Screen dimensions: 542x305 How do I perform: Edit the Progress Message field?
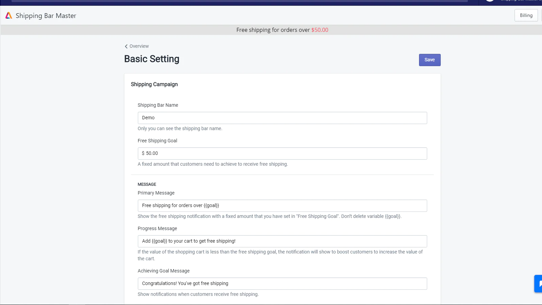point(282,241)
